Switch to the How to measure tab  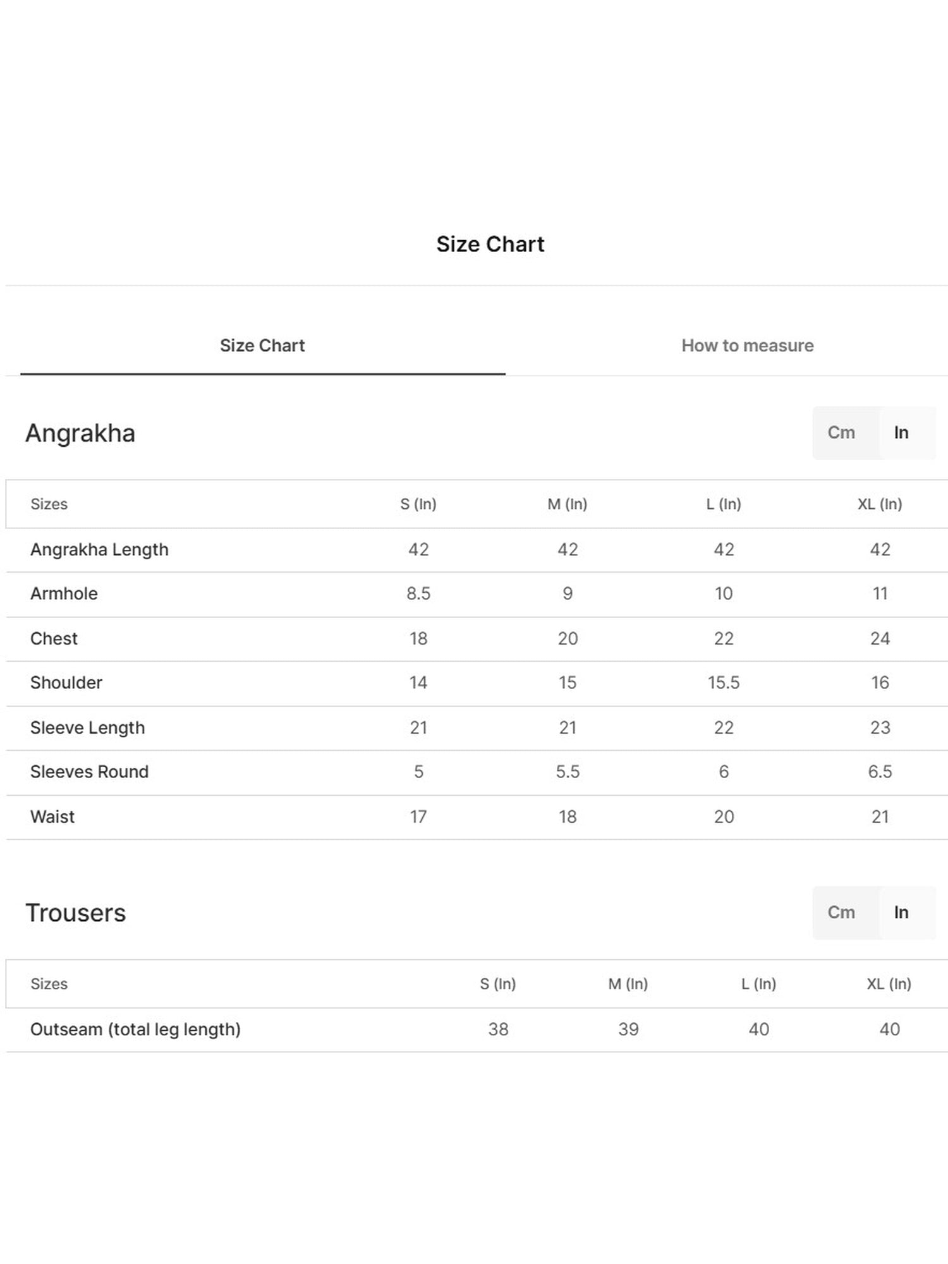pyautogui.click(x=747, y=346)
